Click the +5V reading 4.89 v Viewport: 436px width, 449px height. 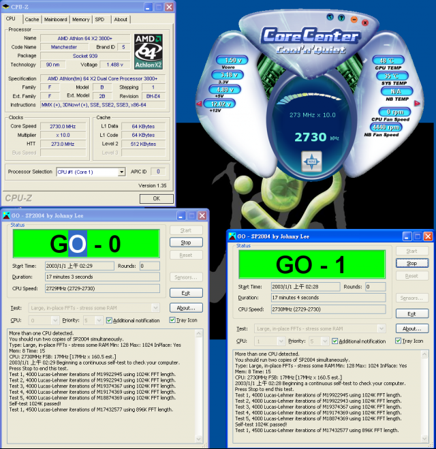click(x=225, y=90)
